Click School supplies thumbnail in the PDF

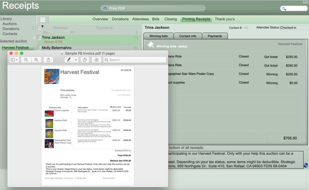49,113
